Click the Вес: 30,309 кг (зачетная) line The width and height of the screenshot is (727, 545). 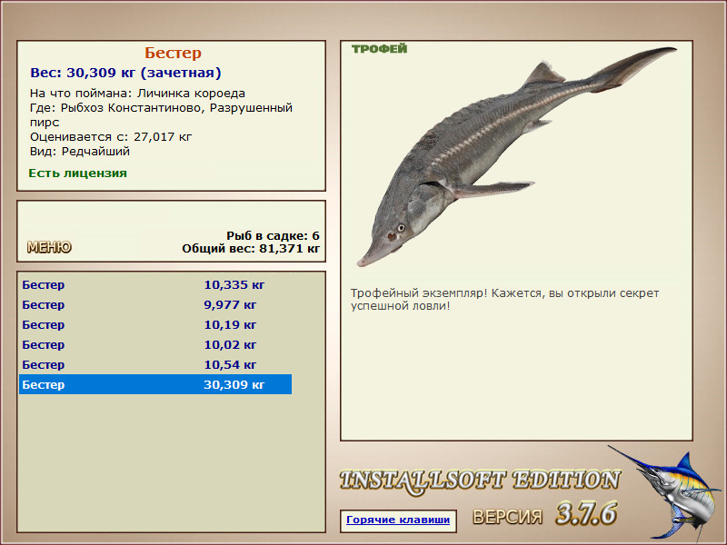[x=125, y=73]
